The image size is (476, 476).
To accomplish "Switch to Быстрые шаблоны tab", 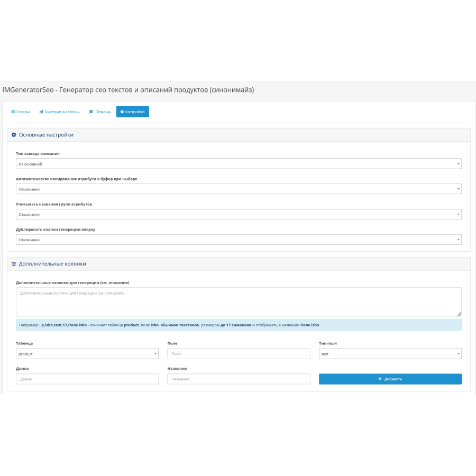I will pyautogui.click(x=59, y=112).
